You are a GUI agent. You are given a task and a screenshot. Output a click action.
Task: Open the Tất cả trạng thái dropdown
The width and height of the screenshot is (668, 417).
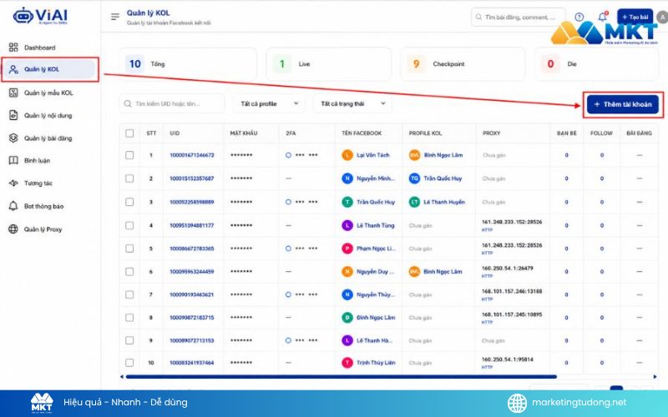(x=352, y=103)
